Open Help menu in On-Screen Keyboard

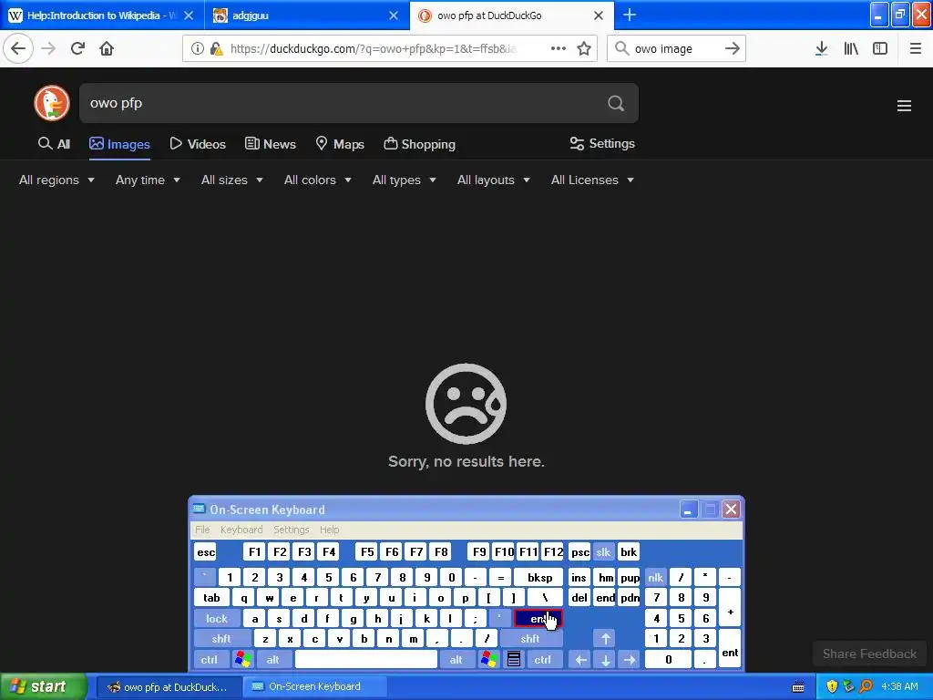[x=329, y=530]
